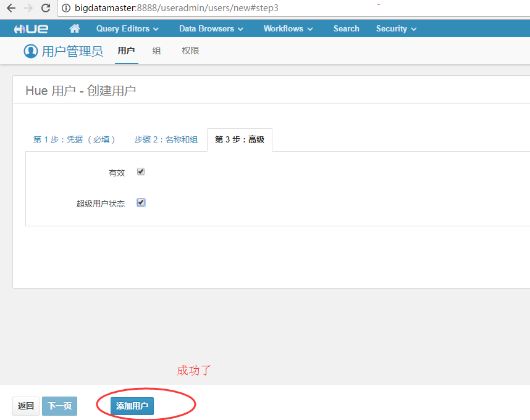Click the Hue 用户 - 创建用户 title
This screenshot has width=530, height=420.
coord(81,91)
